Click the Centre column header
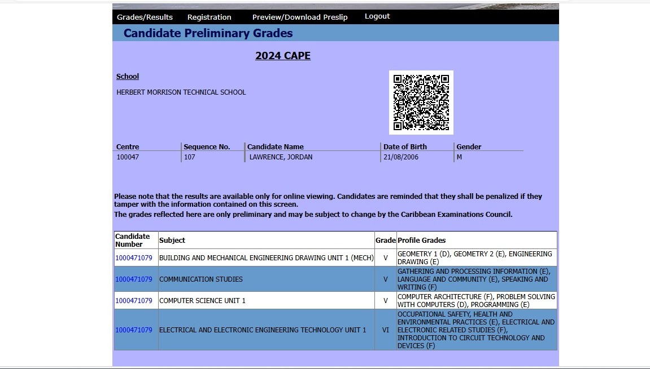The height and width of the screenshot is (369, 650). coord(128,147)
